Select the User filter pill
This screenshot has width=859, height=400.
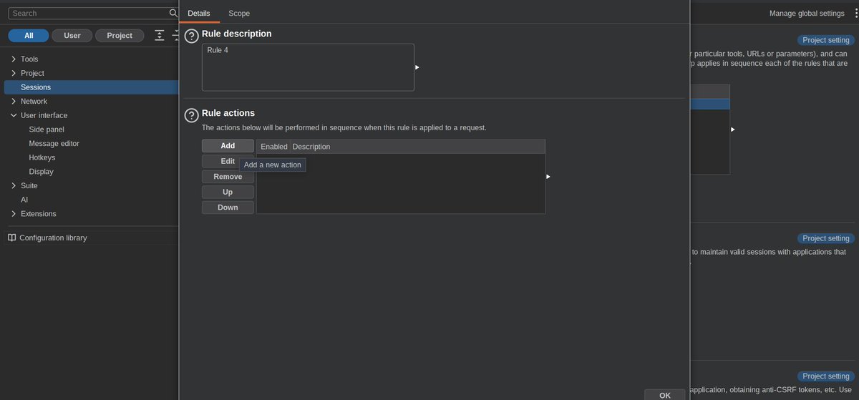pyautogui.click(x=72, y=35)
